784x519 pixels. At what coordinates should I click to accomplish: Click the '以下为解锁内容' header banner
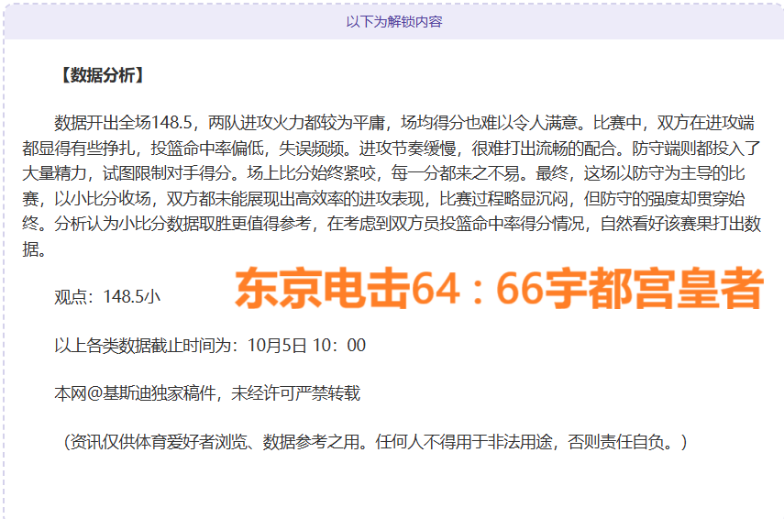393,21
